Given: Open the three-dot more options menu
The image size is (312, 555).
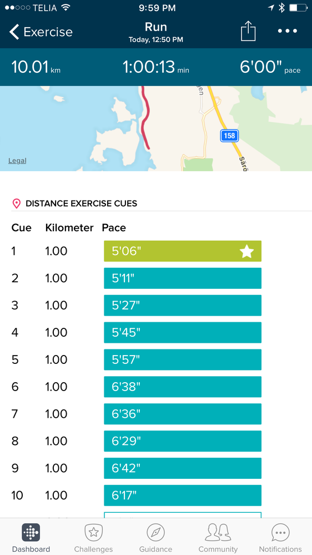Looking at the screenshot, I should coord(287,31).
